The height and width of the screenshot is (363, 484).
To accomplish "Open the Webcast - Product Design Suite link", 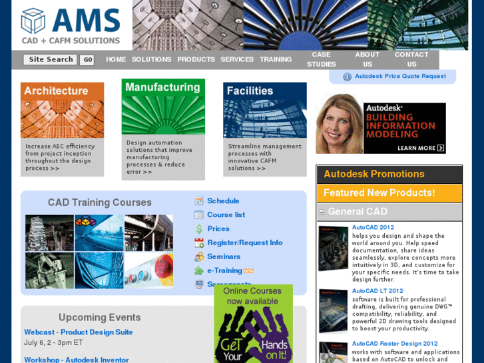I will (79, 332).
